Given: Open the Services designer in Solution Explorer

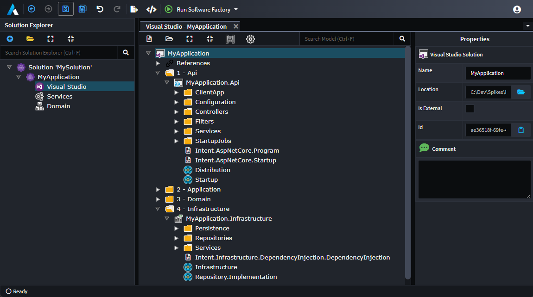Looking at the screenshot, I should tap(59, 96).
